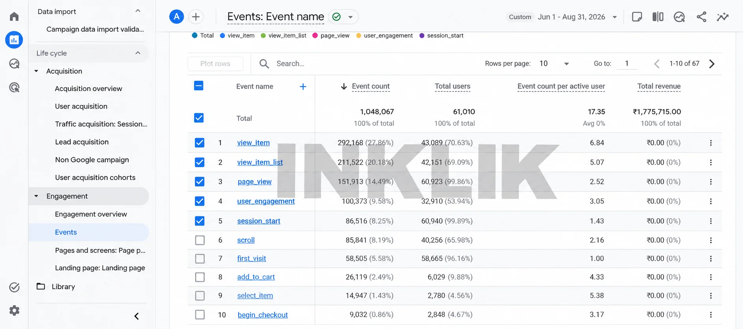
Task: Open the Explore icon in left rail
Action: pyautogui.click(x=14, y=64)
